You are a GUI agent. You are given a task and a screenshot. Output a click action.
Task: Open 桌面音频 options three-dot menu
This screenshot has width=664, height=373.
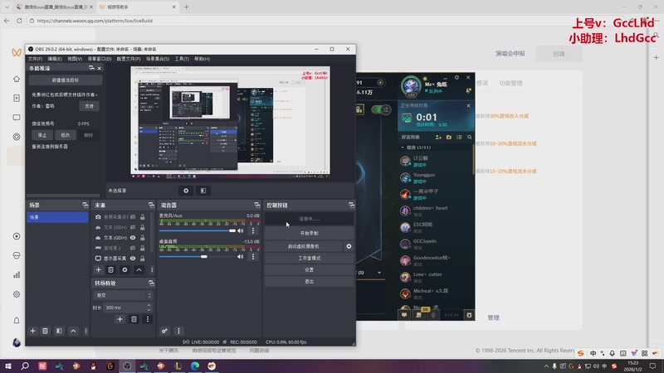click(x=253, y=256)
